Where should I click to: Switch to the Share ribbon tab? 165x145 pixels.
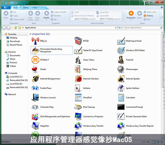25,8
